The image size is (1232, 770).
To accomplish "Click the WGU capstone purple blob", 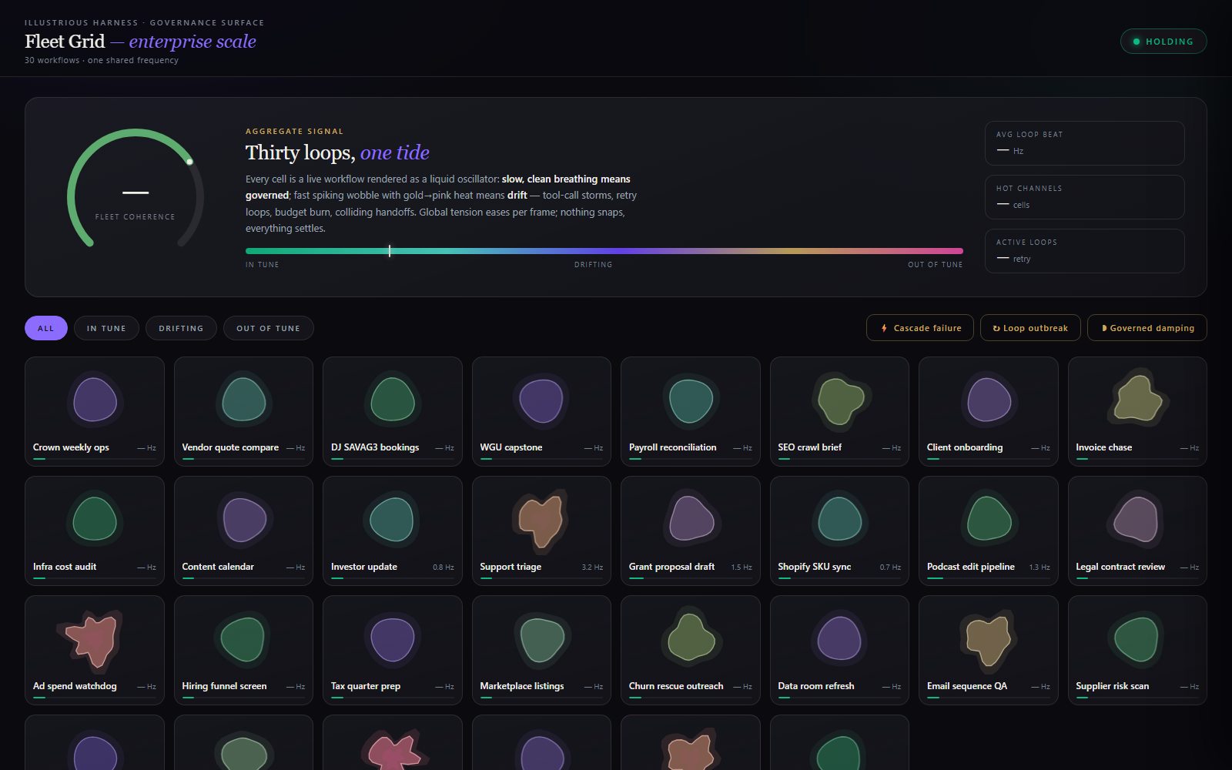I will click(541, 401).
